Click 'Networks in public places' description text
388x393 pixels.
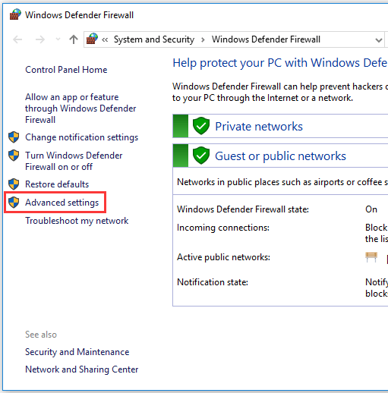coord(282,182)
